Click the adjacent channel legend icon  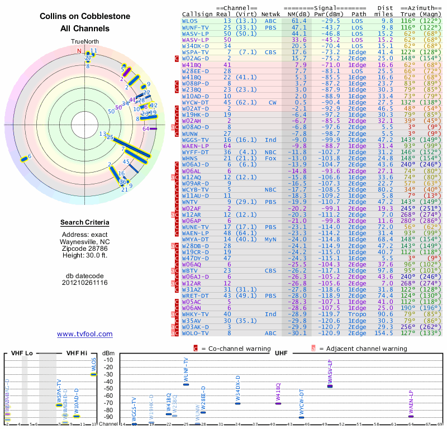coord(313,349)
